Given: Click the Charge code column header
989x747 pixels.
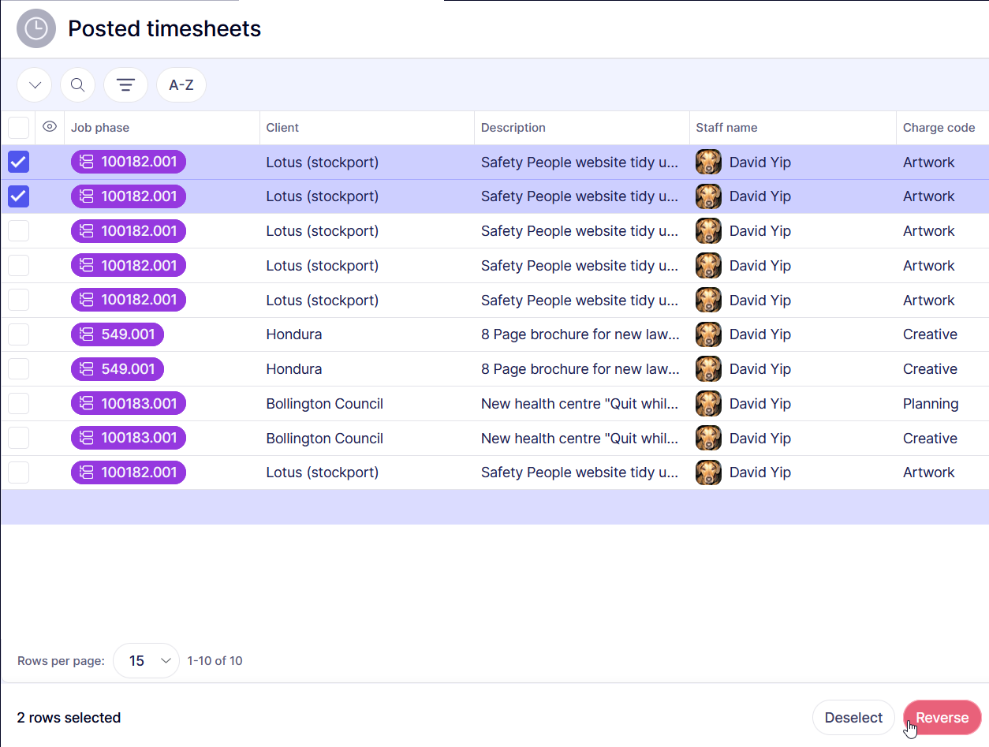Looking at the screenshot, I should [x=939, y=128].
